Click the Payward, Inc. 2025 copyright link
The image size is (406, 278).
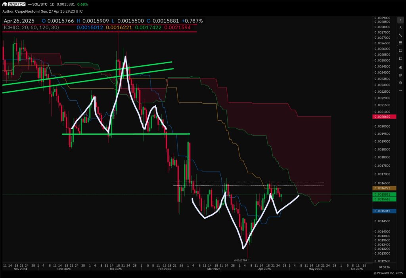pyautogui.click(x=389, y=273)
